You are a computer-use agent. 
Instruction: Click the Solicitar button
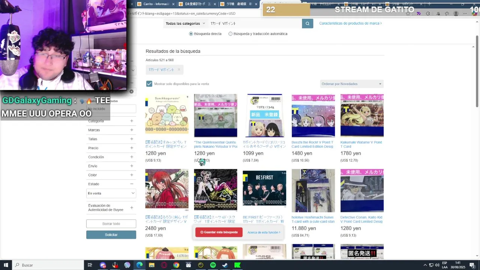(x=111, y=235)
